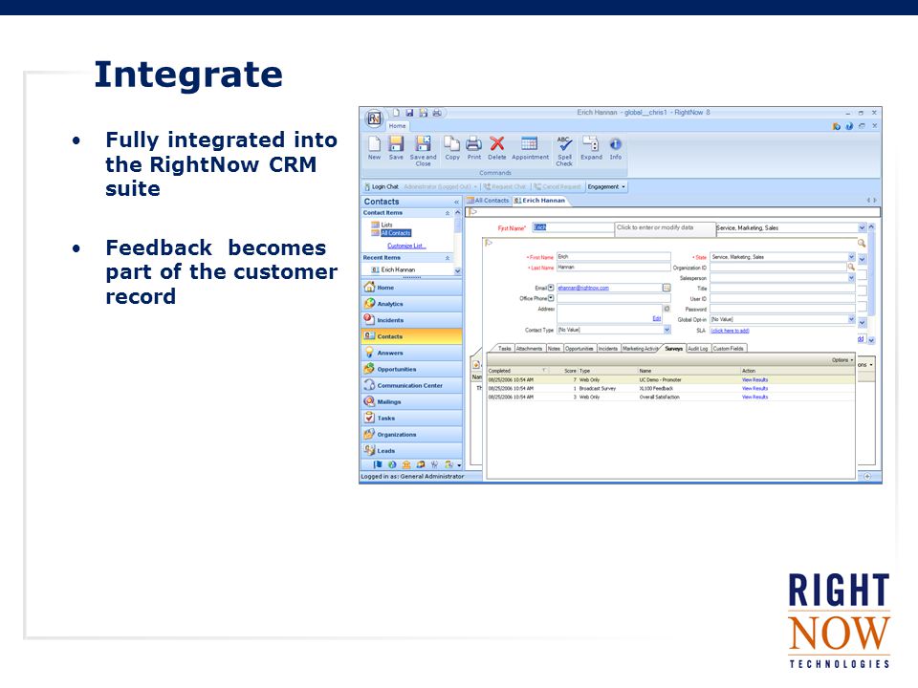Viewport: 918px width, 688px height.
Task: Click the Title input field
Action: point(782,289)
